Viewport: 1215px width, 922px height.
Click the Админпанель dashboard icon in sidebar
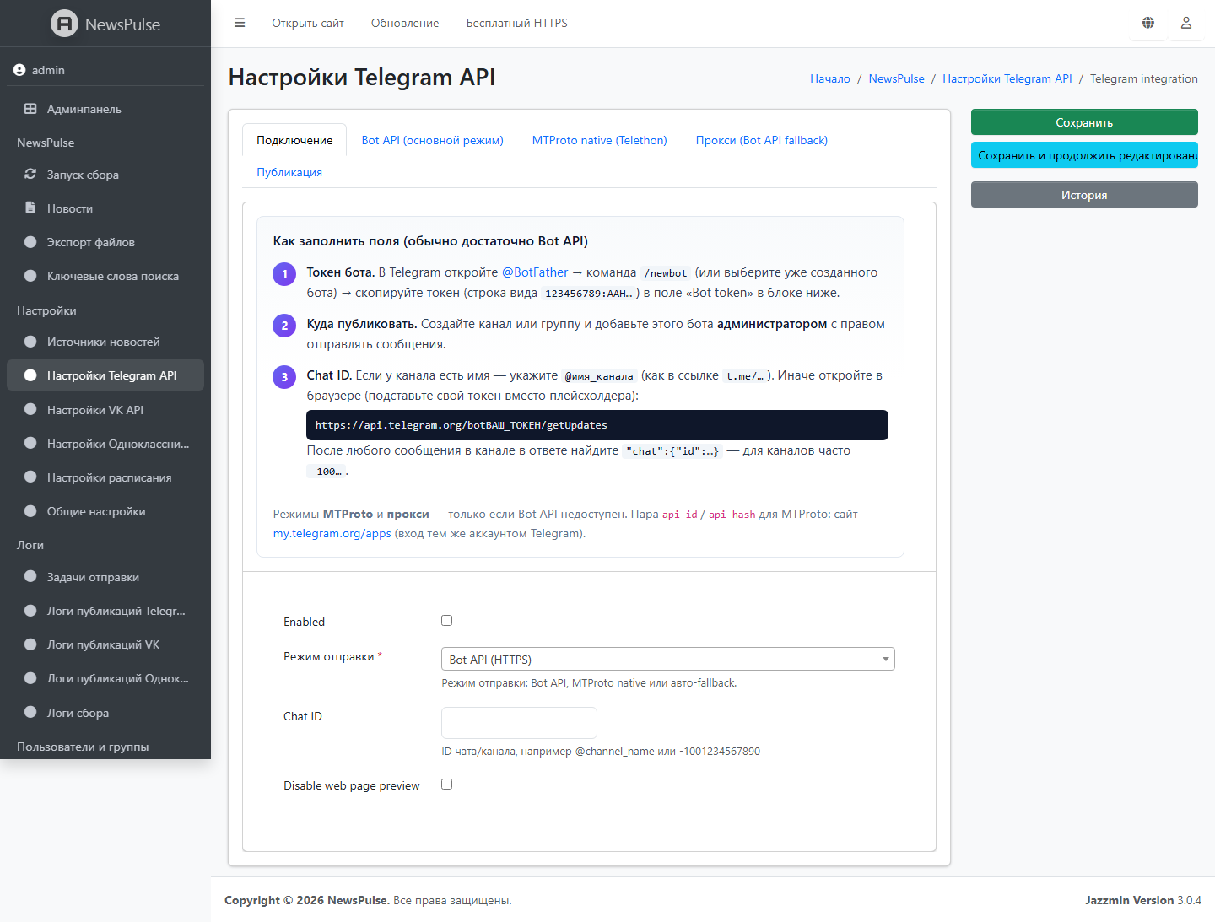(30, 109)
